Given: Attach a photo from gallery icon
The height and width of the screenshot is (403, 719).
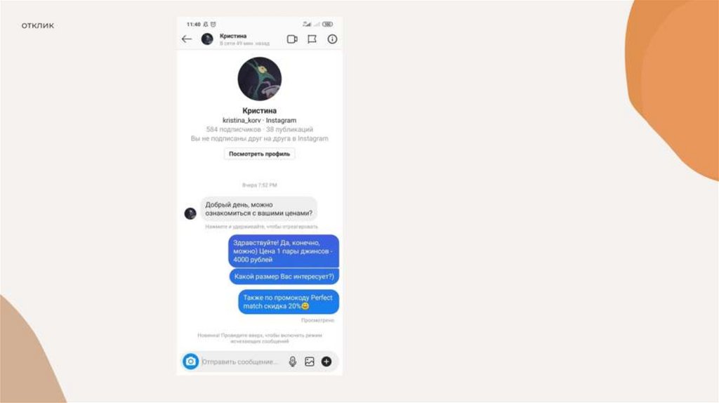Looking at the screenshot, I should pos(310,362).
